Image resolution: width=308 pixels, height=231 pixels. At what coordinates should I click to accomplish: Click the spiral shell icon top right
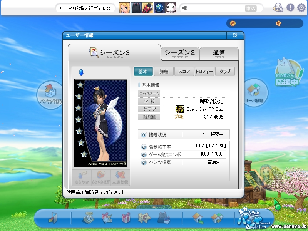coord(278,8)
